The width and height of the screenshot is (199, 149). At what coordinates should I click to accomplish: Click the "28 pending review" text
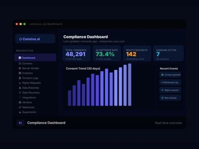pos(135,59)
